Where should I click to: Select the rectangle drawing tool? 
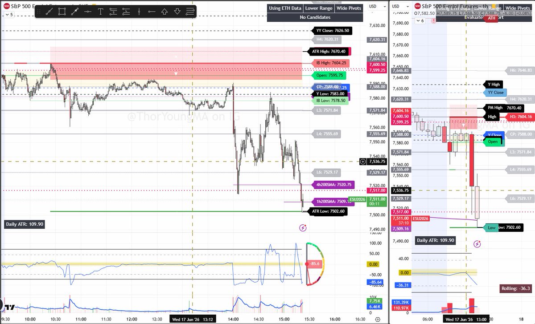tap(62, 11)
